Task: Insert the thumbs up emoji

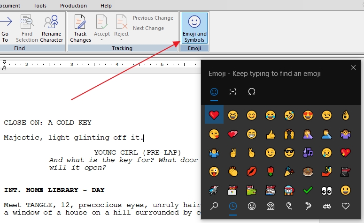Action: pyautogui.click(x=271, y=134)
